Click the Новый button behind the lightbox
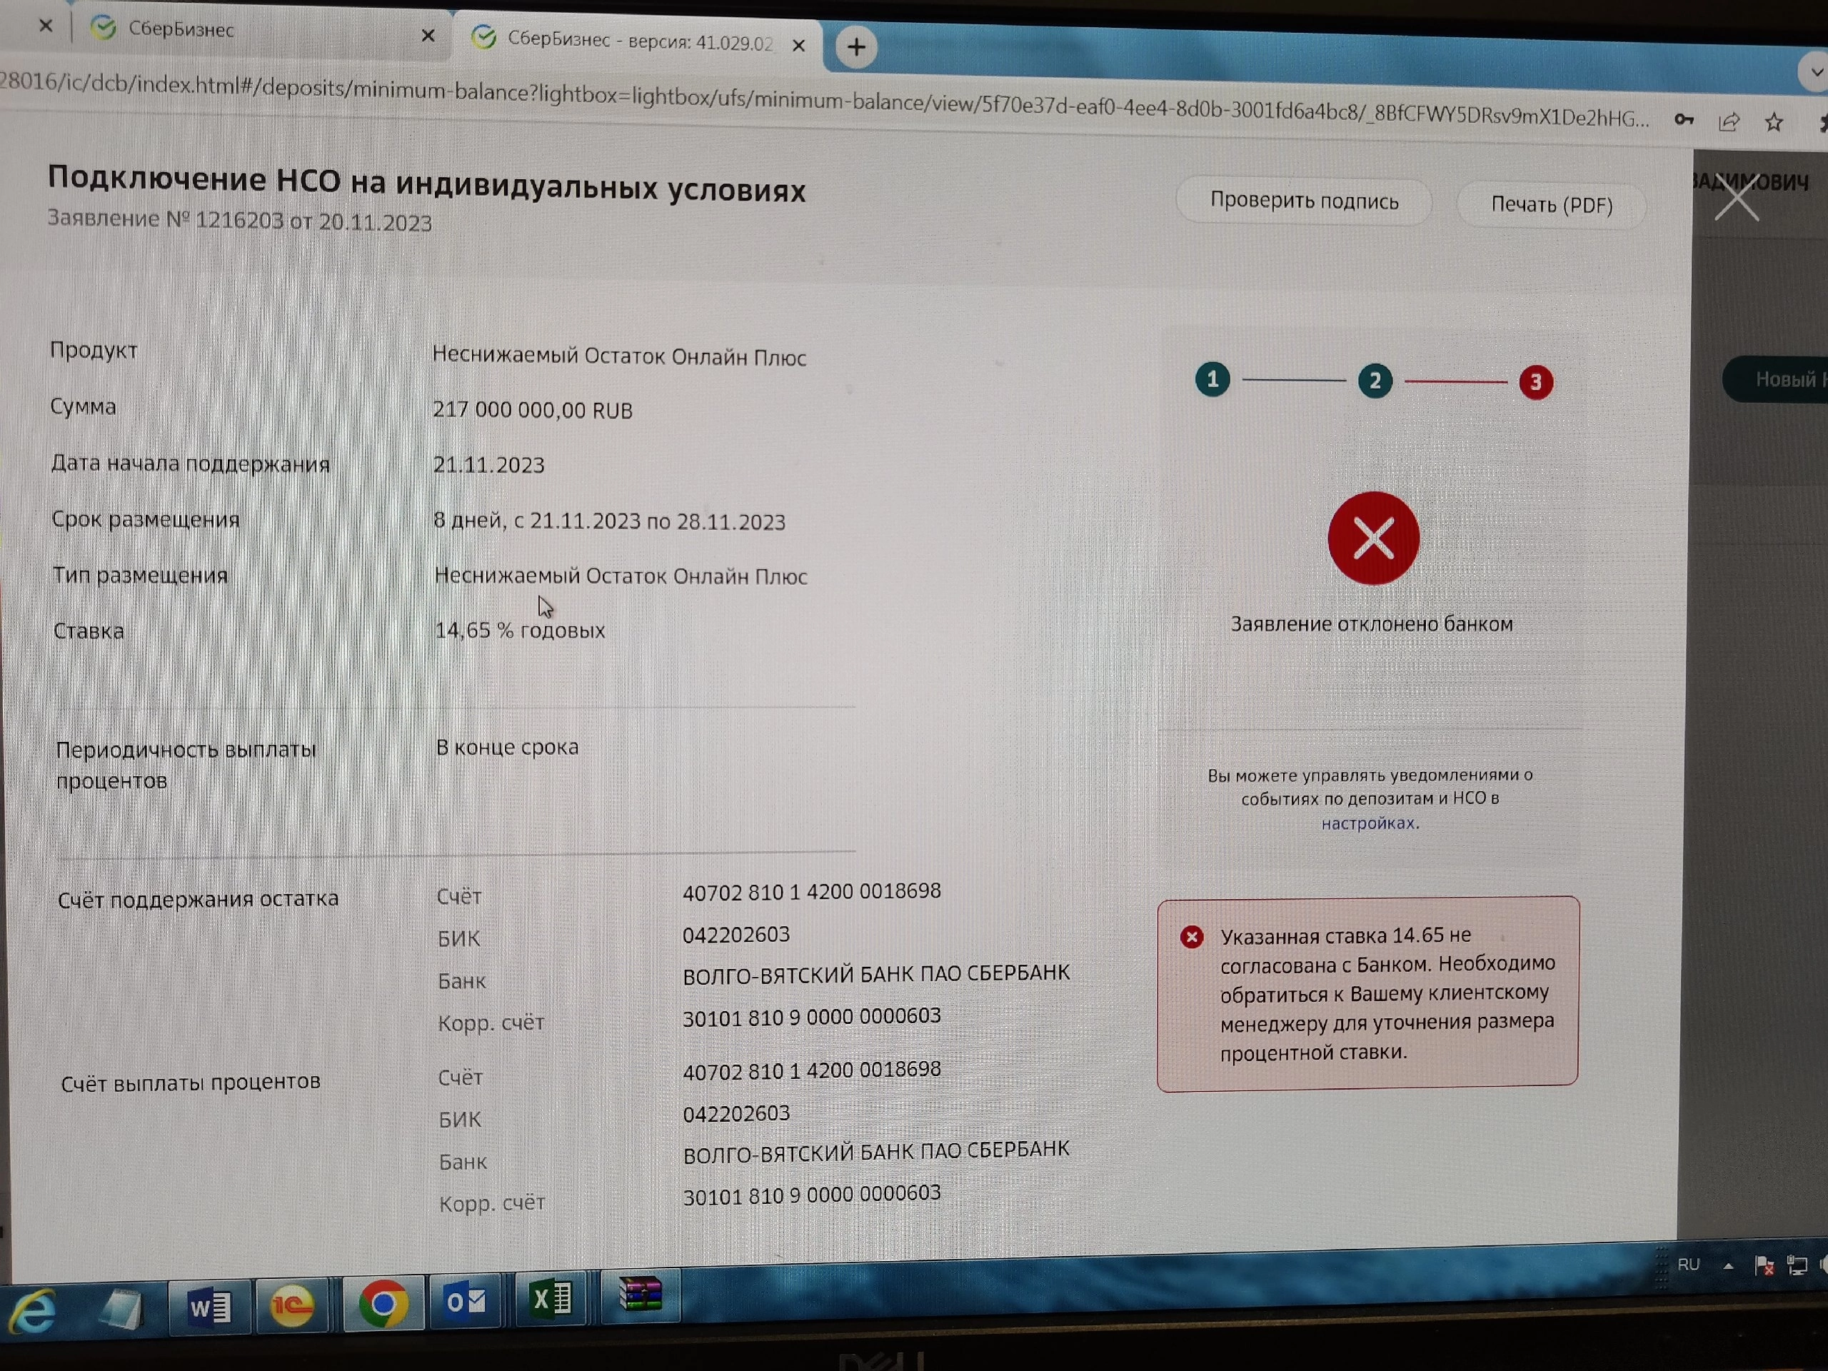 [1777, 379]
